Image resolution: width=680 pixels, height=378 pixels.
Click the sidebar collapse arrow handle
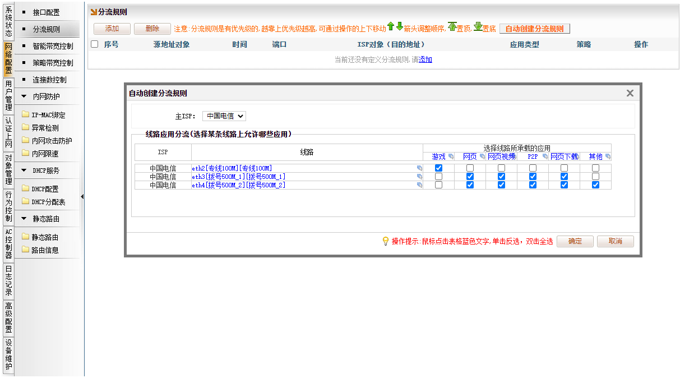click(x=82, y=196)
